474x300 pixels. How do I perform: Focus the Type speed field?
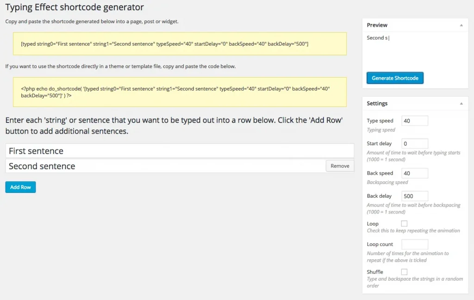pyautogui.click(x=415, y=121)
